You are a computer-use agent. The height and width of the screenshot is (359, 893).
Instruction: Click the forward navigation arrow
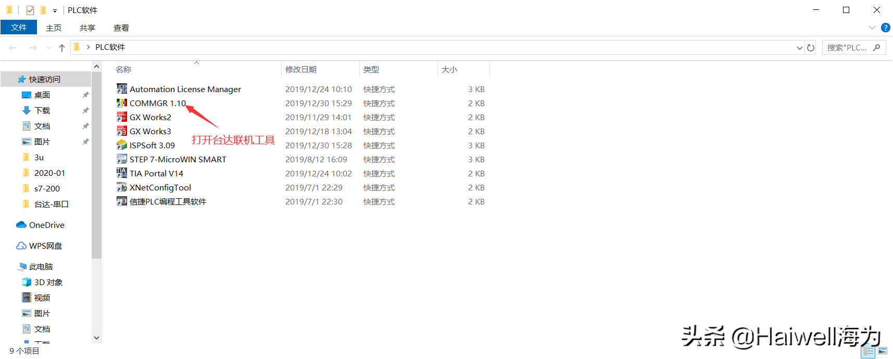pyautogui.click(x=33, y=47)
